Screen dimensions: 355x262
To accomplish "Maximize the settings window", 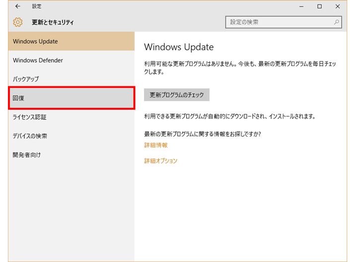I will pos(319,6).
